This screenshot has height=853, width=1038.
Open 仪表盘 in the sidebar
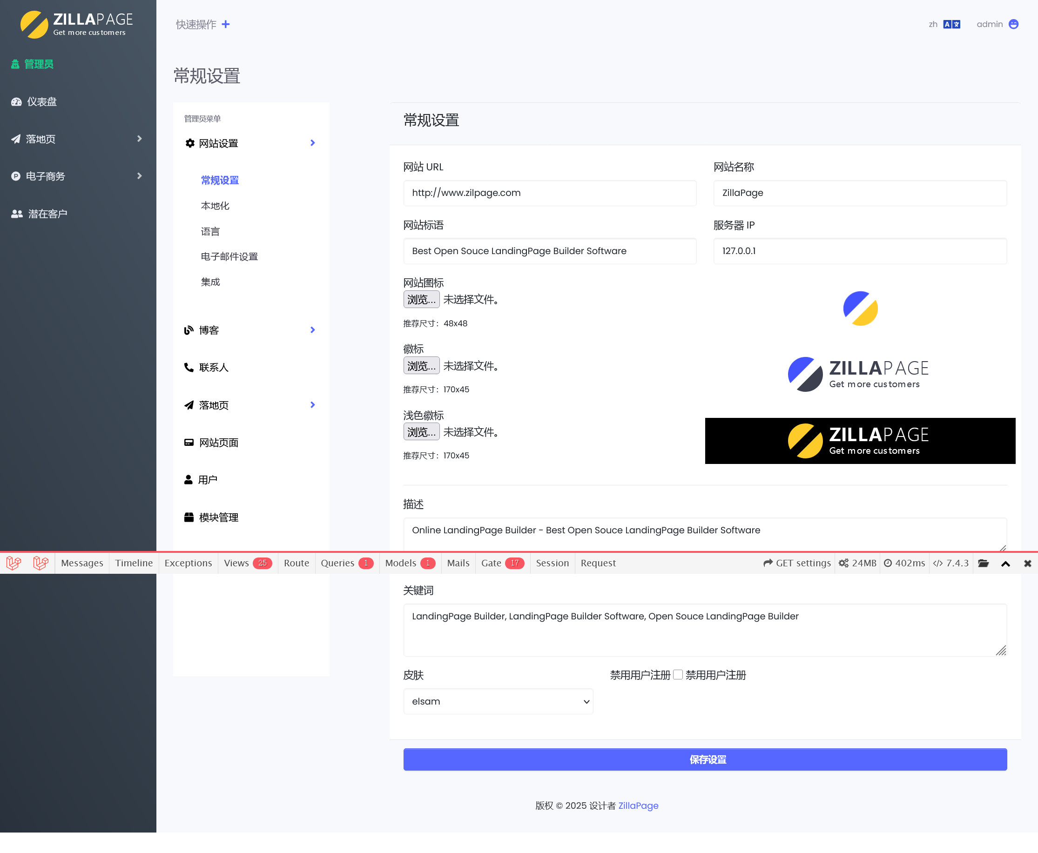(x=42, y=102)
